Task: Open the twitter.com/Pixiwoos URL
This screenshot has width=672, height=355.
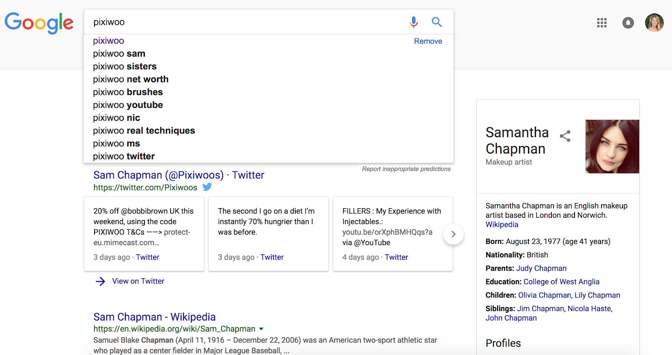Action: click(x=145, y=188)
